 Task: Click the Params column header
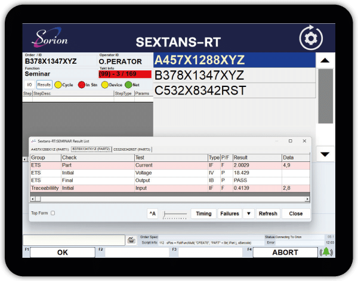pos(144,93)
